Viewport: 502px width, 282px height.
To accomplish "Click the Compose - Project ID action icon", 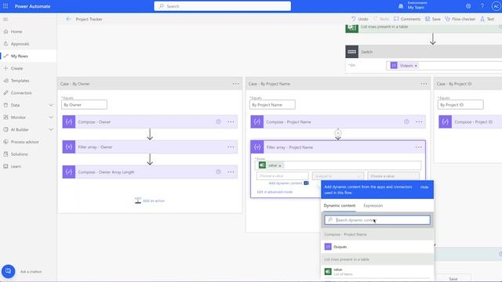I will coord(445,122).
